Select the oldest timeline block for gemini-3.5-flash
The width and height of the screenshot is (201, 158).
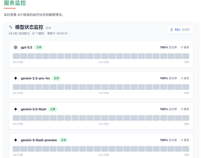(x=16, y=118)
